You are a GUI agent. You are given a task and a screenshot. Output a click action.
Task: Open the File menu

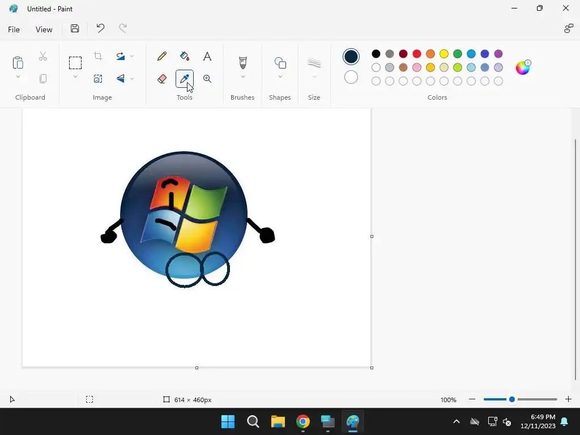(x=14, y=29)
